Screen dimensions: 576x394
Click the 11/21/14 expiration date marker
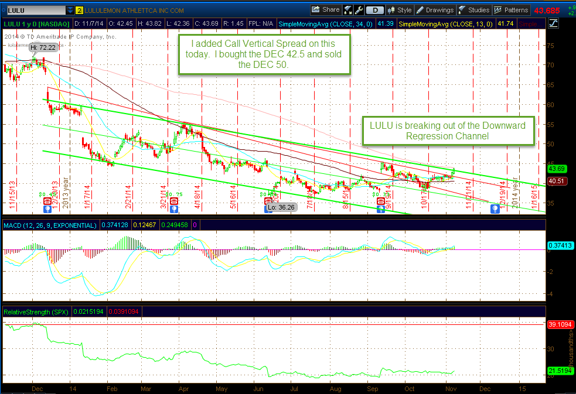(469, 195)
